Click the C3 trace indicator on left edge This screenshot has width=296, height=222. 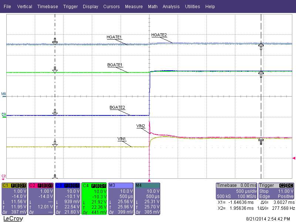click(3, 115)
